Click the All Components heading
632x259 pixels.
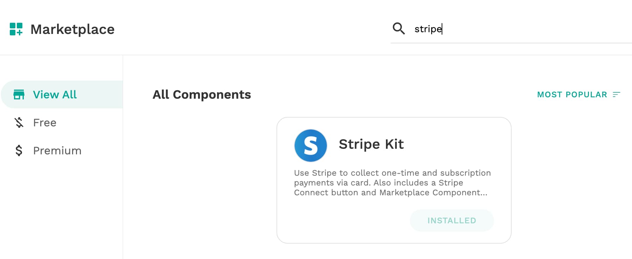[x=202, y=94]
